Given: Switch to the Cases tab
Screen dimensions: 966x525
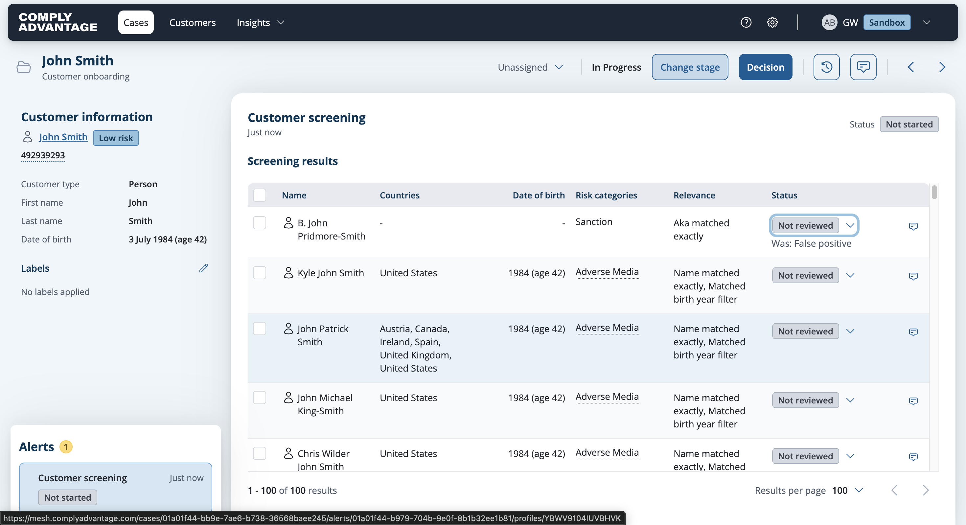Looking at the screenshot, I should (136, 22).
